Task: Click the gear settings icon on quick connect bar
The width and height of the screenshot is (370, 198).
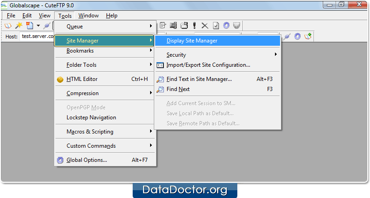Action: [297, 37]
